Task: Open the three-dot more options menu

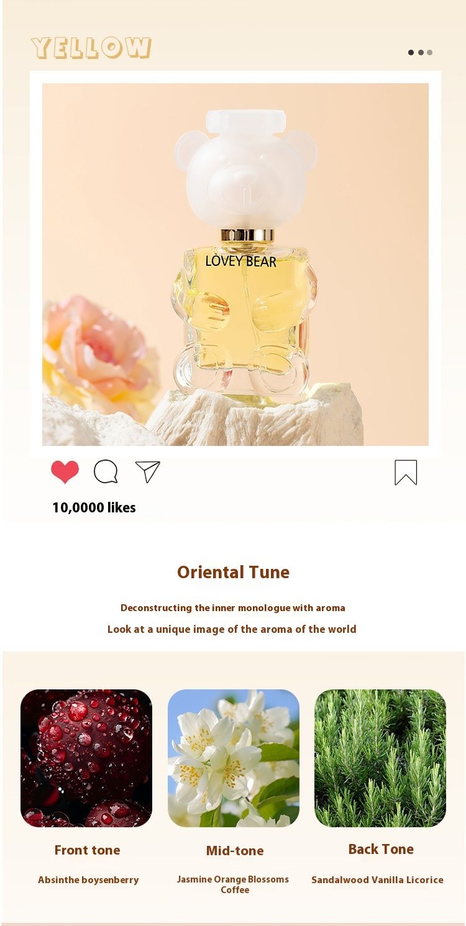Action: 420,52
